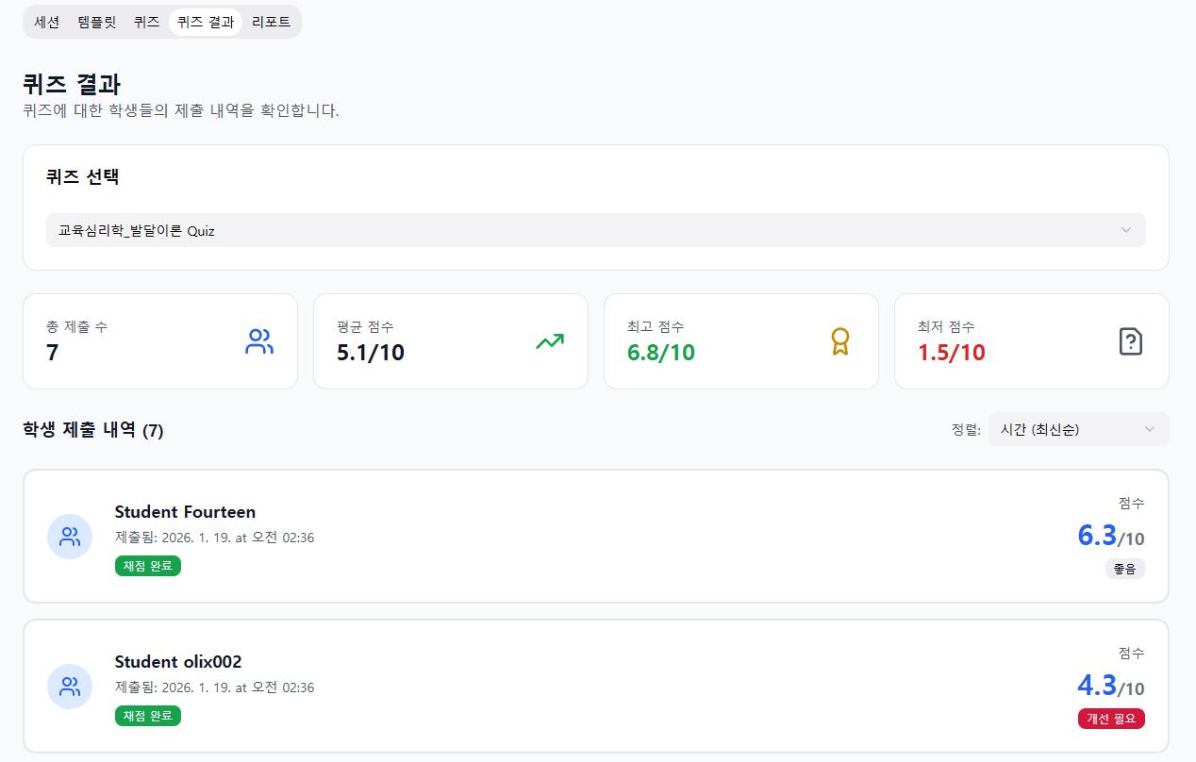Click Student olix002's 4.3 score
Image resolution: width=1196 pixels, height=762 pixels.
coord(1097,685)
